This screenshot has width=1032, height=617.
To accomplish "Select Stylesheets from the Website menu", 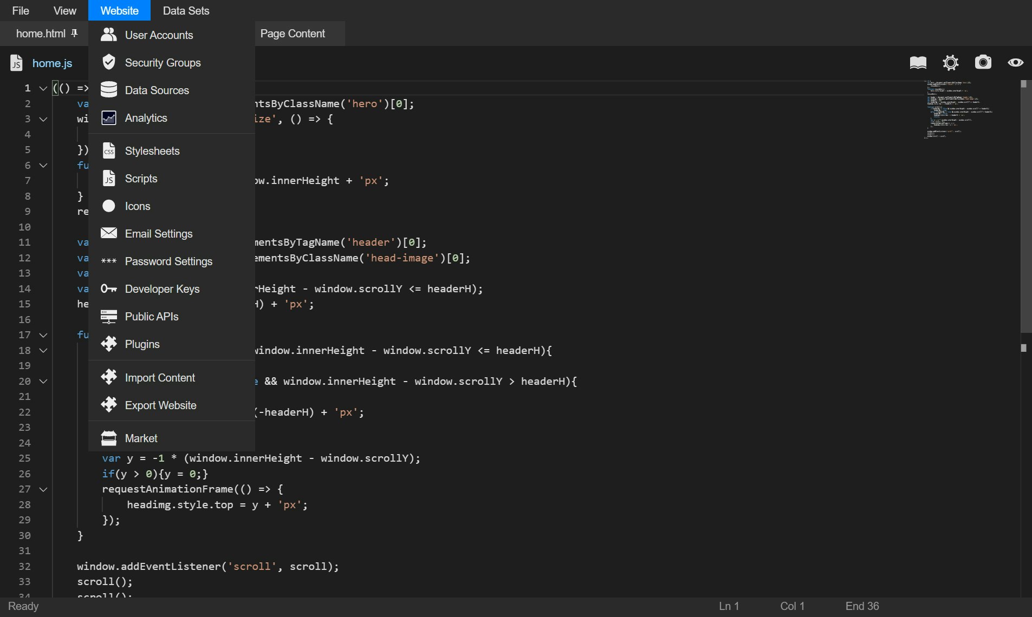I will click(172, 150).
